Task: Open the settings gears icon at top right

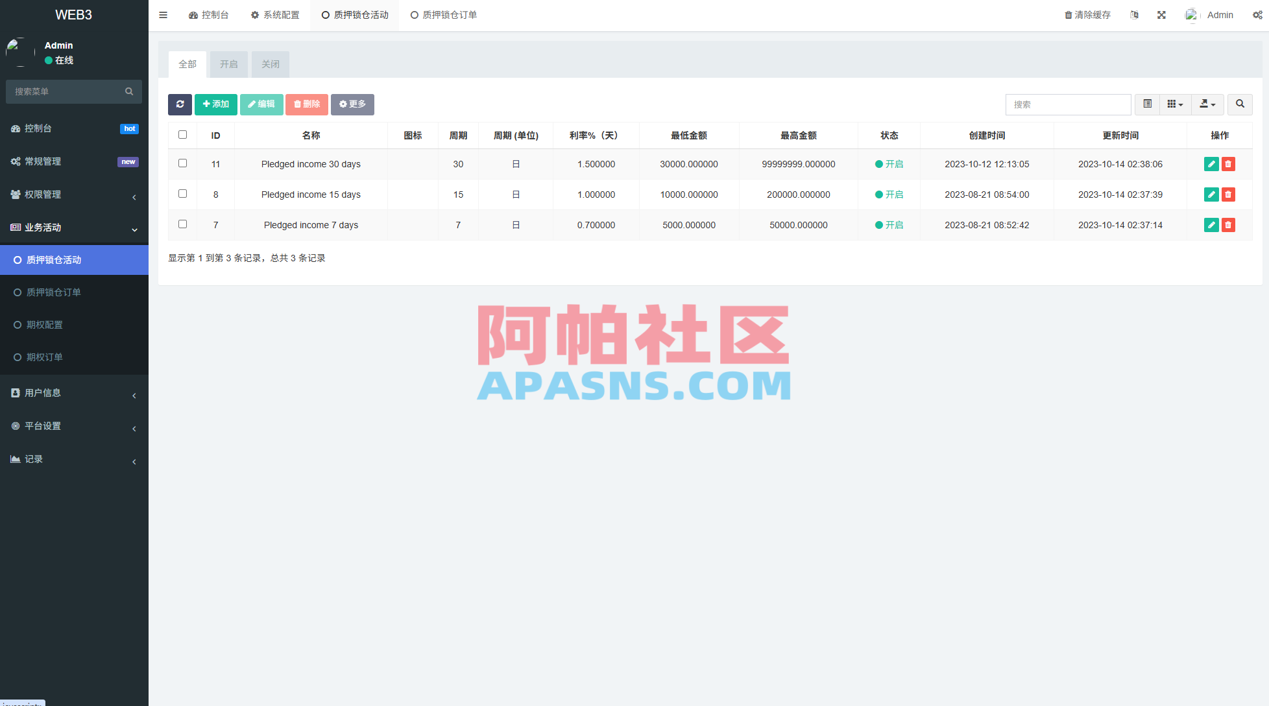Action: click(x=1257, y=15)
